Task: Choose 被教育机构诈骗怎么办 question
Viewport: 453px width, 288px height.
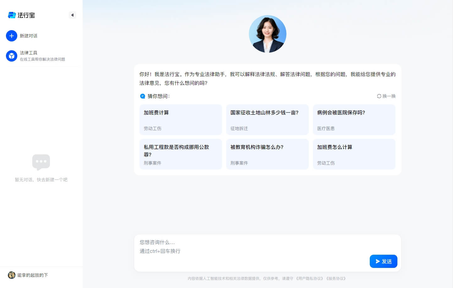Action: tap(267, 154)
